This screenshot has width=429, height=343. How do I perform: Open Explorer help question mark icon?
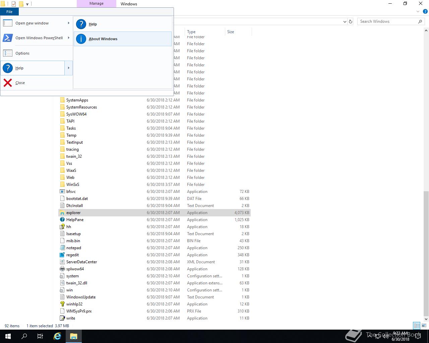425,12
